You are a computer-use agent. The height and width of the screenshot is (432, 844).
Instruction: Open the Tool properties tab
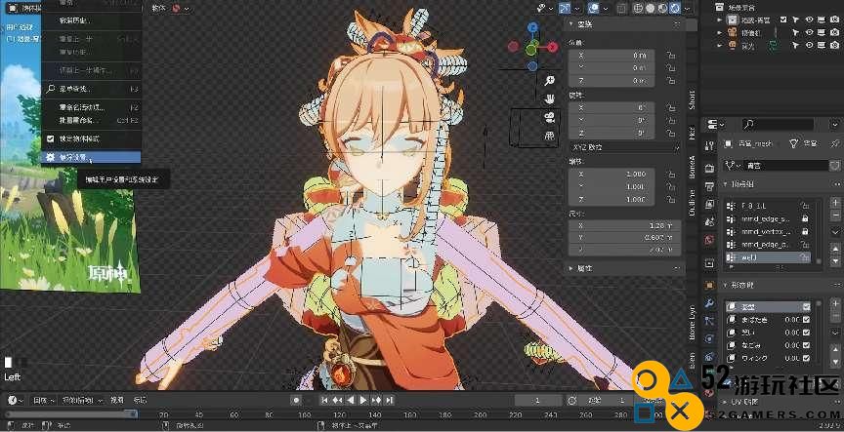tap(710, 146)
